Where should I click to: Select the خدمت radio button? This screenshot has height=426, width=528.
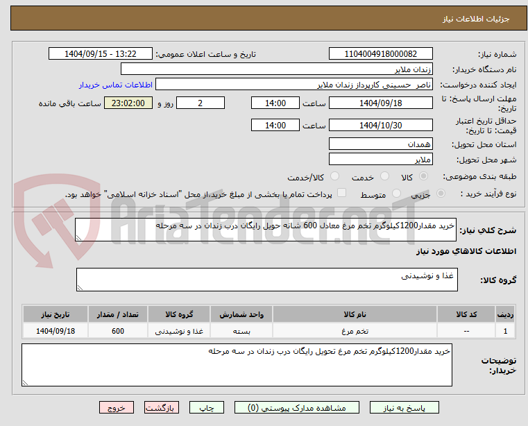pyautogui.click(x=384, y=176)
